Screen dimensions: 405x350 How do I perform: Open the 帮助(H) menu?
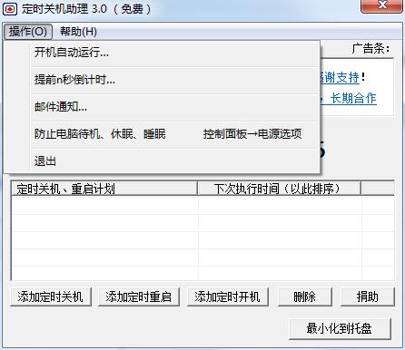coord(78,32)
